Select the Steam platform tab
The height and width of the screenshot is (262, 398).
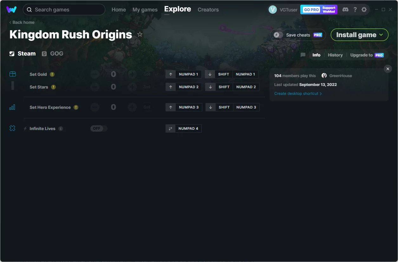[x=23, y=54]
